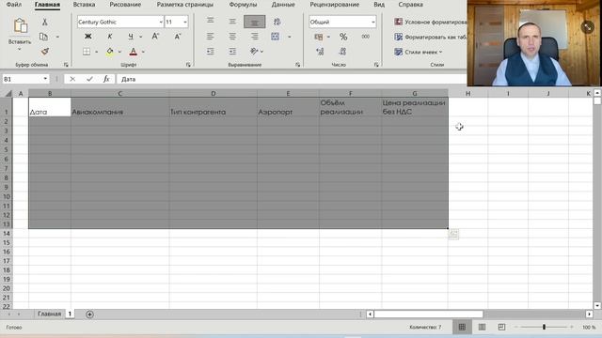The width and height of the screenshot is (602, 338).
Task: Add a new sheet with plus button
Action: [89, 315]
